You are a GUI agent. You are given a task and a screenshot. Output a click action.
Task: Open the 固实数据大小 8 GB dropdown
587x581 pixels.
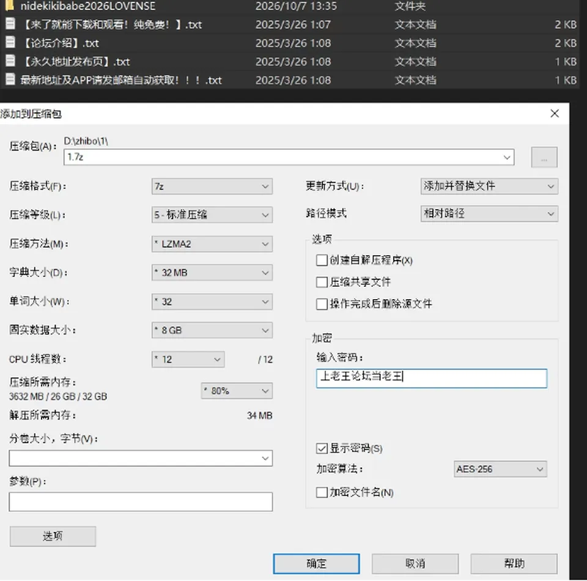pos(212,330)
